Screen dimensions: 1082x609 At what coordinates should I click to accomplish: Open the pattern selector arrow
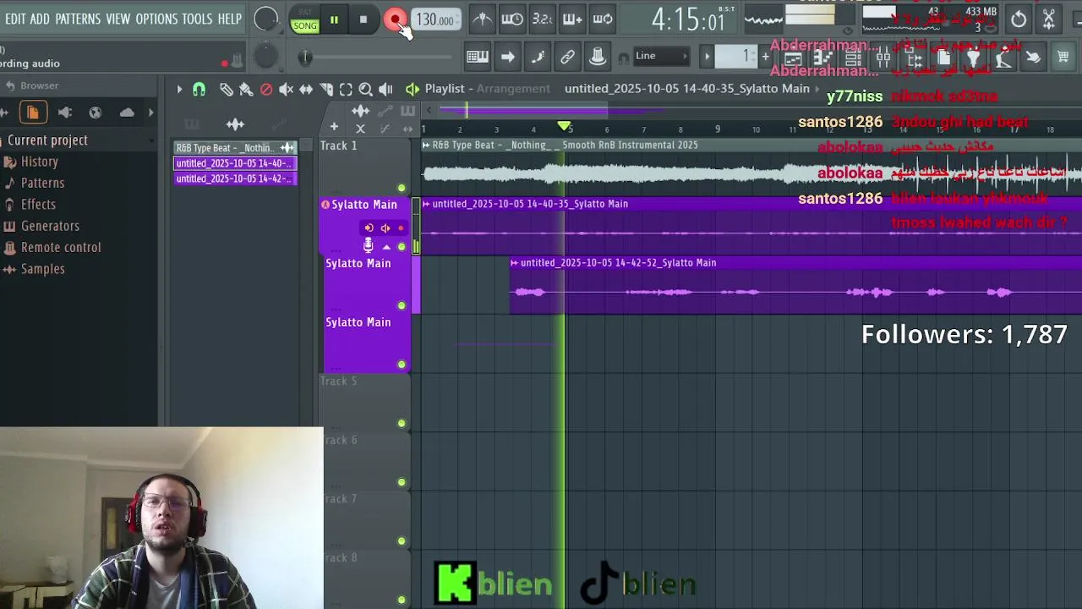[707, 57]
